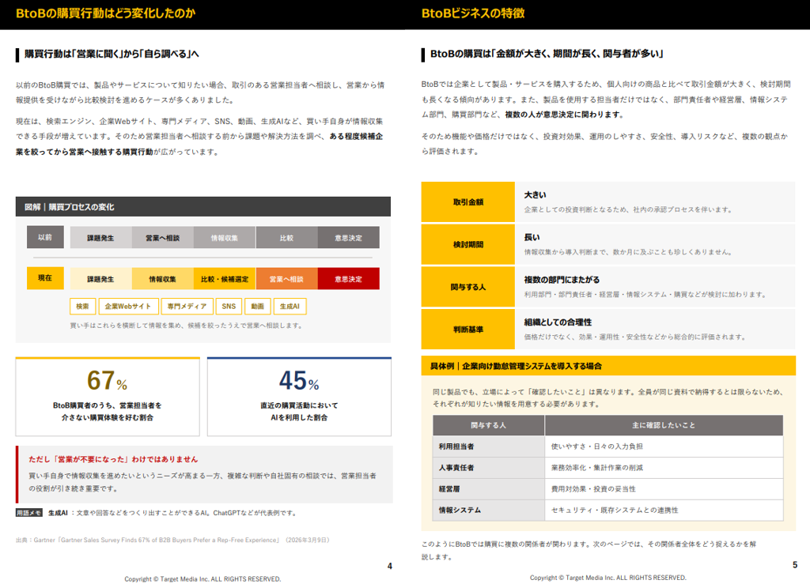This screenshot has width=810, height=584.
Task: Select the bold text "複数の部門にまたがる"
Action: point(562,280)
